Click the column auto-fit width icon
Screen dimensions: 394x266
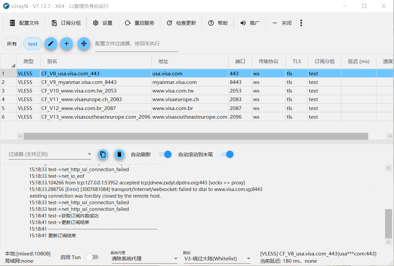84,44
